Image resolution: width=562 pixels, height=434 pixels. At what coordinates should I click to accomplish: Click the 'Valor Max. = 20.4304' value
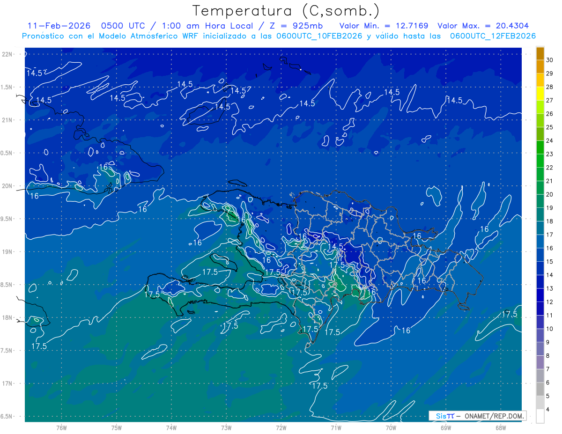click(483, 26)
